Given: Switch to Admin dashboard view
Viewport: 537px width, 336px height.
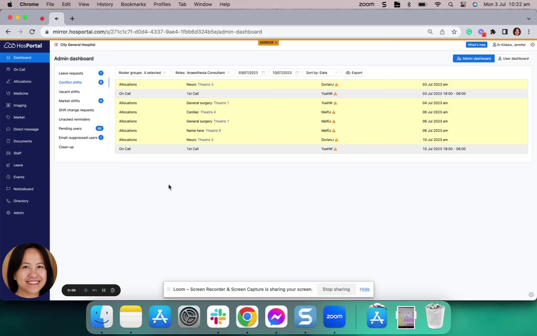Looking at the screenshot, I should coord(474,59).
